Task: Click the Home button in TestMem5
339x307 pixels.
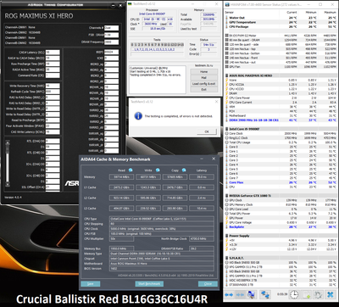Action: (204, 72)
